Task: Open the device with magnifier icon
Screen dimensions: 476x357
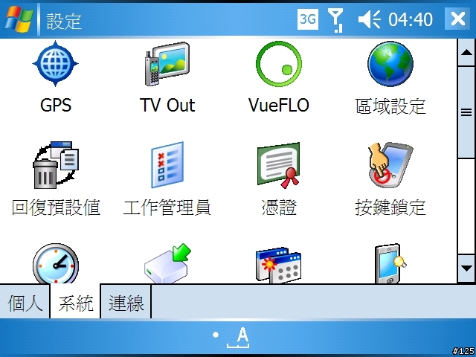Action: (390, 263)
